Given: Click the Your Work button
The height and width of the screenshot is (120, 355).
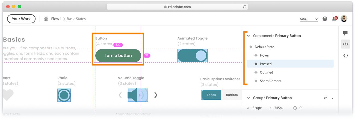Looking at the screenshot, I should (x=21, y=19).
